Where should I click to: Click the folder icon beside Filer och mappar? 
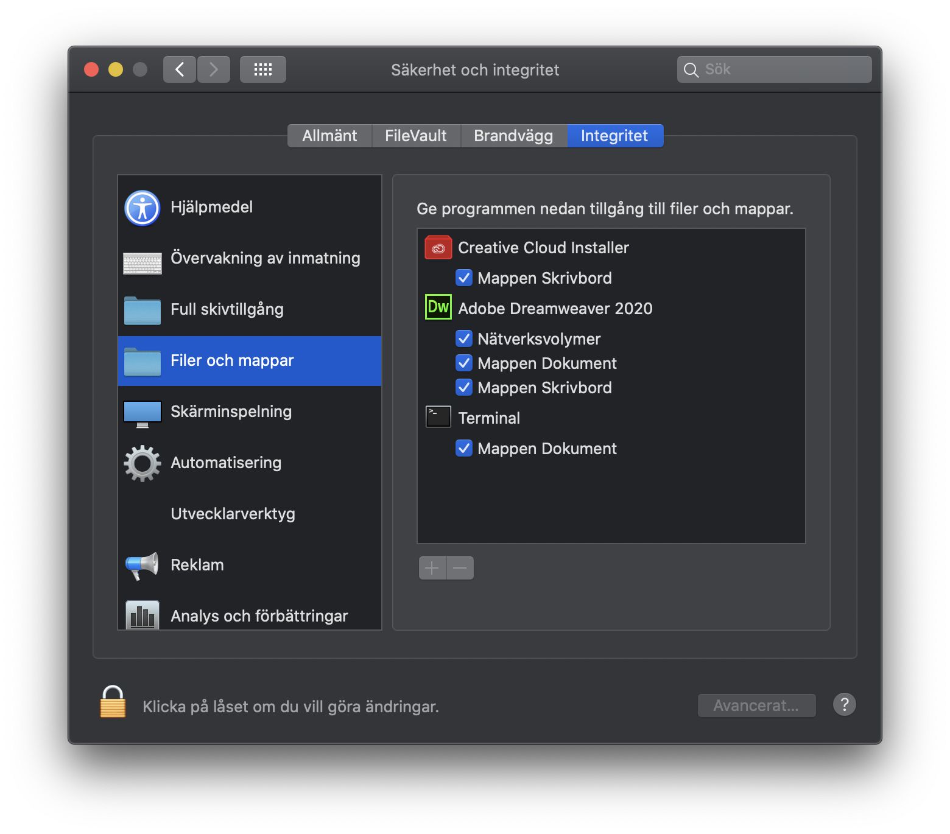(x=142, y=362)
